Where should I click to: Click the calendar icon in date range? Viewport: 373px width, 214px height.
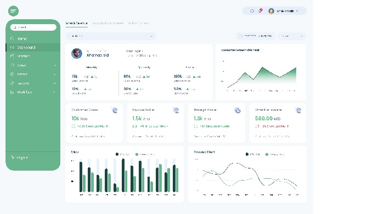pyautogui.click(x=240, y=36)
